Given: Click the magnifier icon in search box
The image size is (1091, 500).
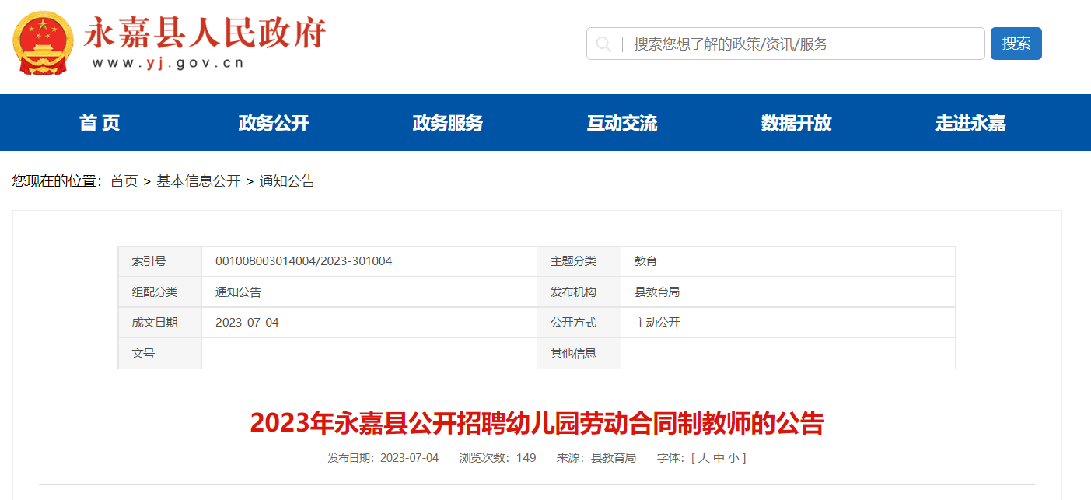Looking at the screenshot, I should tap(603, 44).
